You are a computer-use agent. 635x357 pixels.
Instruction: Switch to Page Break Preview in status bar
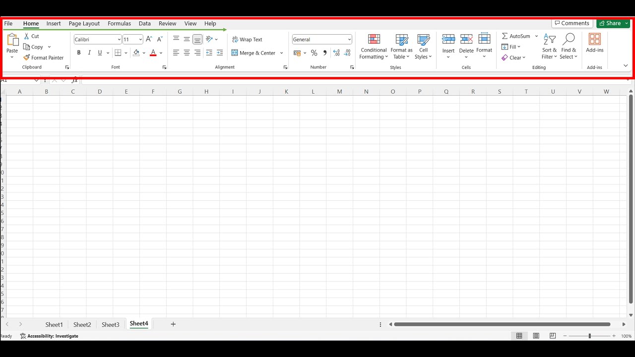point(553,336)
